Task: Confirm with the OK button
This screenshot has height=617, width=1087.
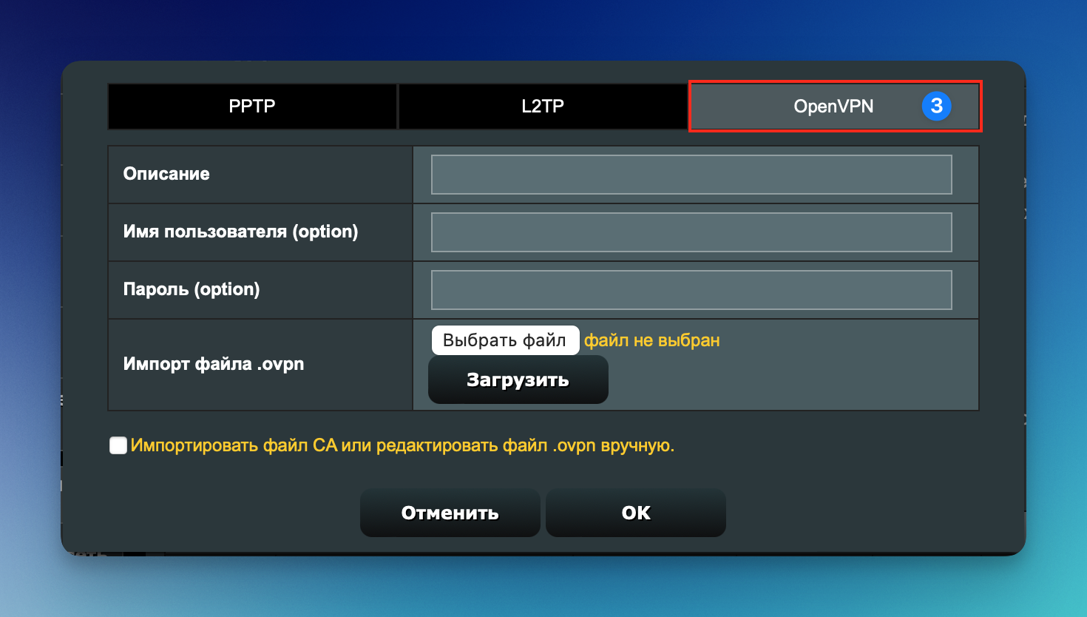Action: pos(636,513)
